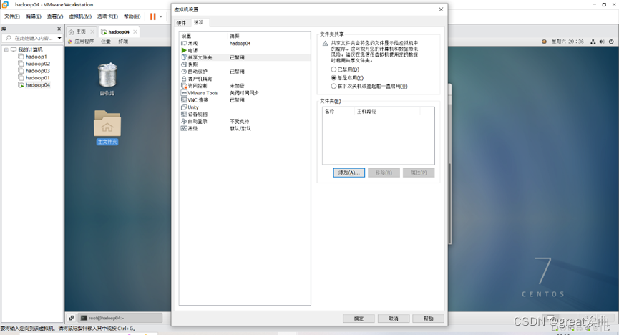Open the pause button dropdown arrow
Image resolution: width=619 pixels, height=335 pixels.
click(161, 16)
